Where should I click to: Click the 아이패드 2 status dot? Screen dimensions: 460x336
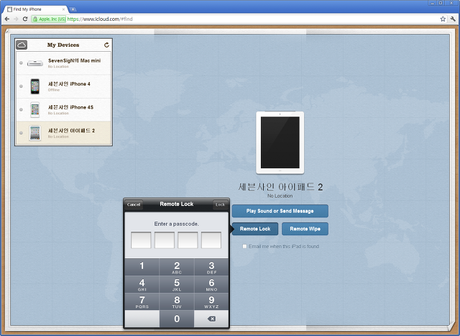21,133
